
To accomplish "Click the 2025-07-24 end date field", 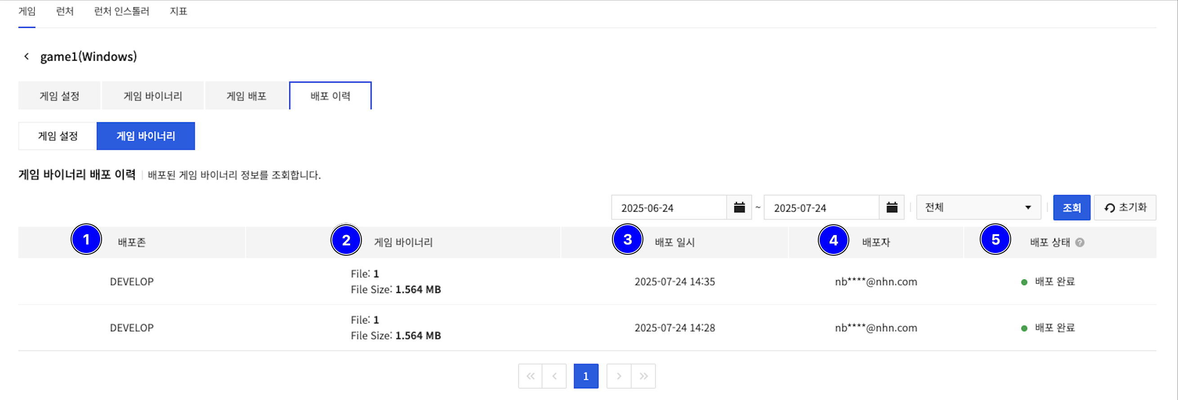I will [x=821, y=208].
